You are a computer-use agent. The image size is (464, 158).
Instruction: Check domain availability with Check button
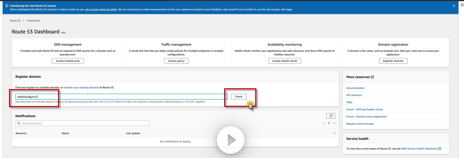(x=239, y=97)
